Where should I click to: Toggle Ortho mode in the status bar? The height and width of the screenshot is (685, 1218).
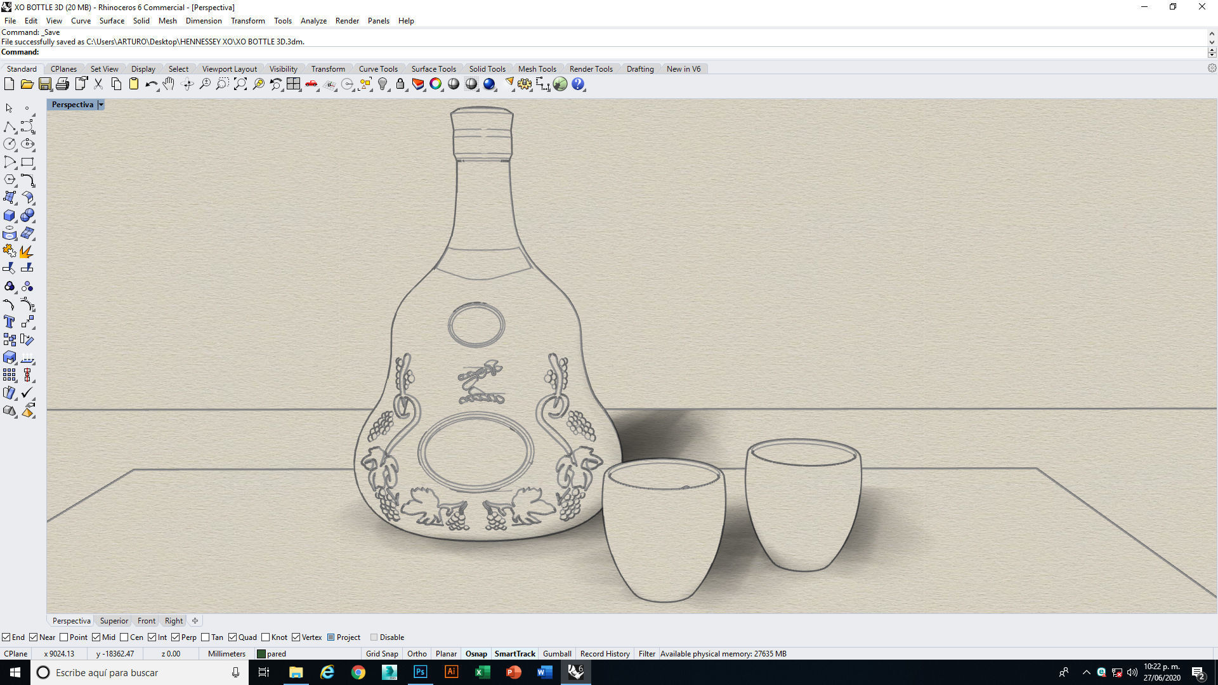click(x=417, y=654)
